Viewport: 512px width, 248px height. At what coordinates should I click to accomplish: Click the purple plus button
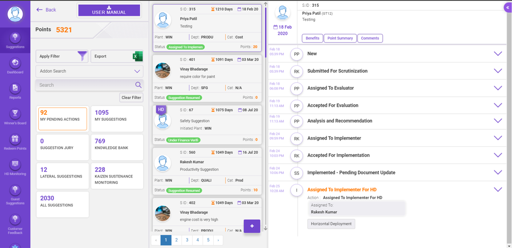252,226
